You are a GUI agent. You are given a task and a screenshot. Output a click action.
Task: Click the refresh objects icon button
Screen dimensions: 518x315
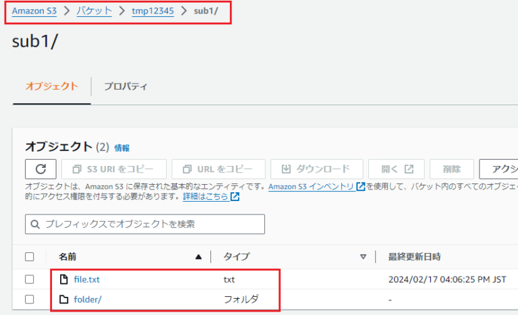tap(40, 169)
